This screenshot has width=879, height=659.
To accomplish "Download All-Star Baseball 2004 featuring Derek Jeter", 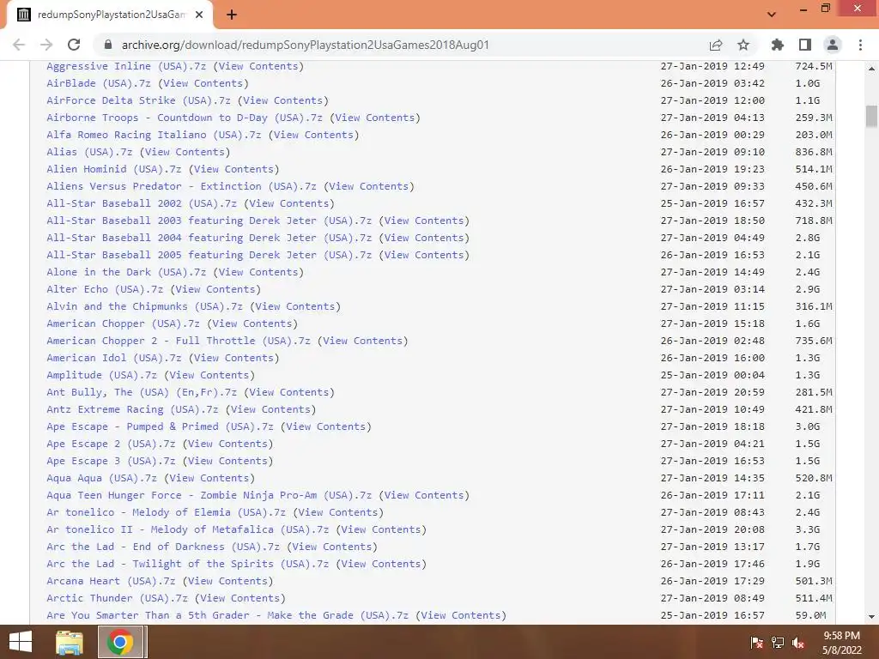I will pyautogui.click(x=209, y=238).
